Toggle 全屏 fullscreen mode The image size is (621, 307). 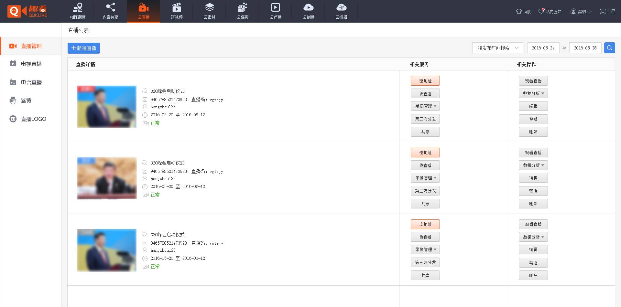607,11
